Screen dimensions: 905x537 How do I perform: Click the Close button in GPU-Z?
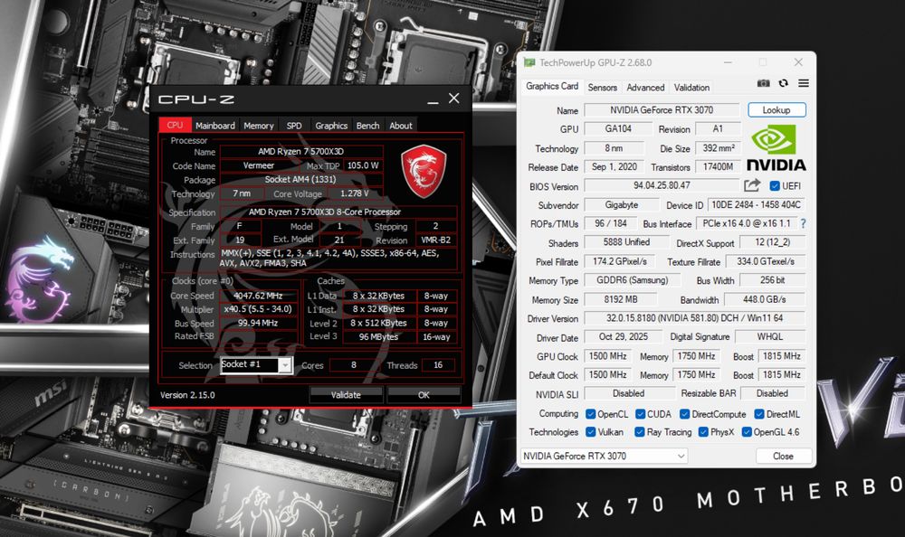click(783, 456)
